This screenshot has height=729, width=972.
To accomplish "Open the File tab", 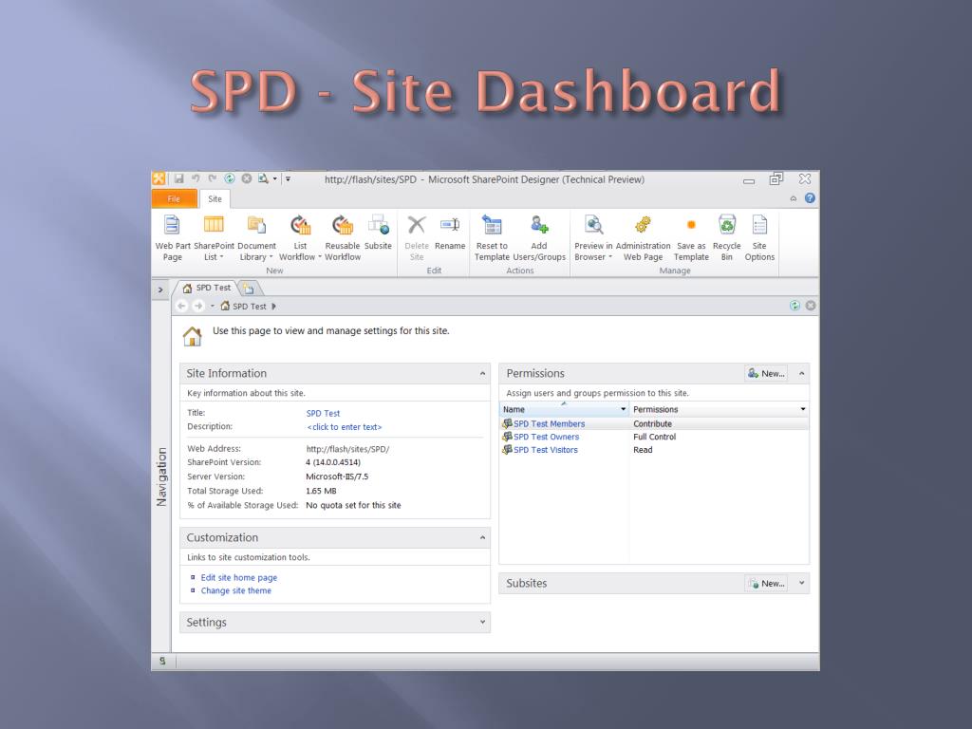I will (x=175, y=199).
